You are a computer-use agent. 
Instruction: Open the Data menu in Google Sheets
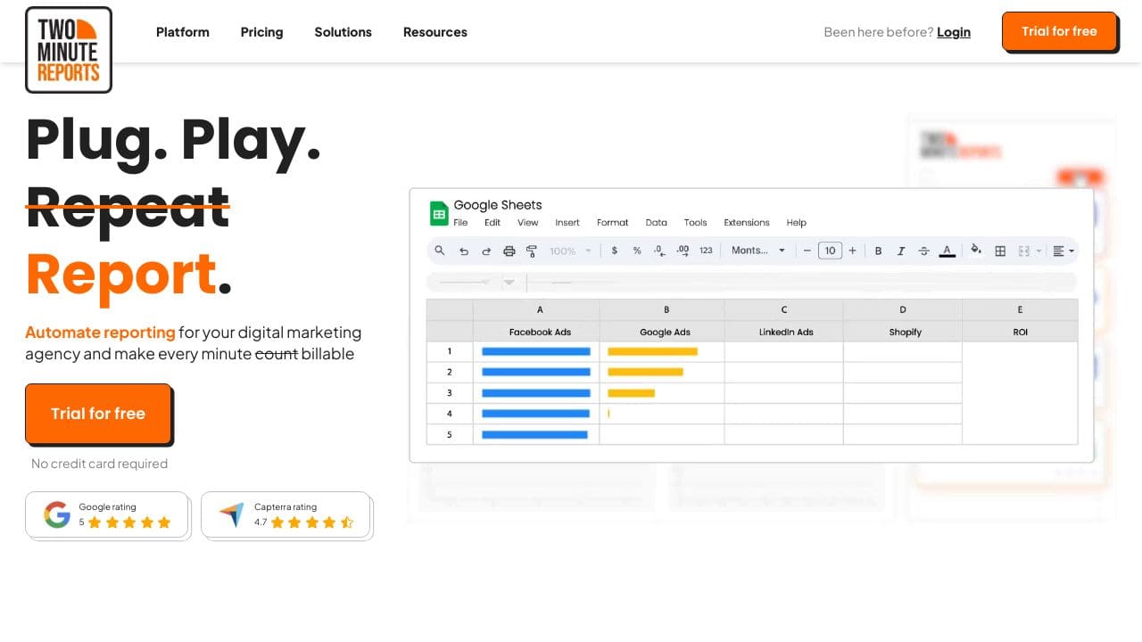tap(657, 223)
